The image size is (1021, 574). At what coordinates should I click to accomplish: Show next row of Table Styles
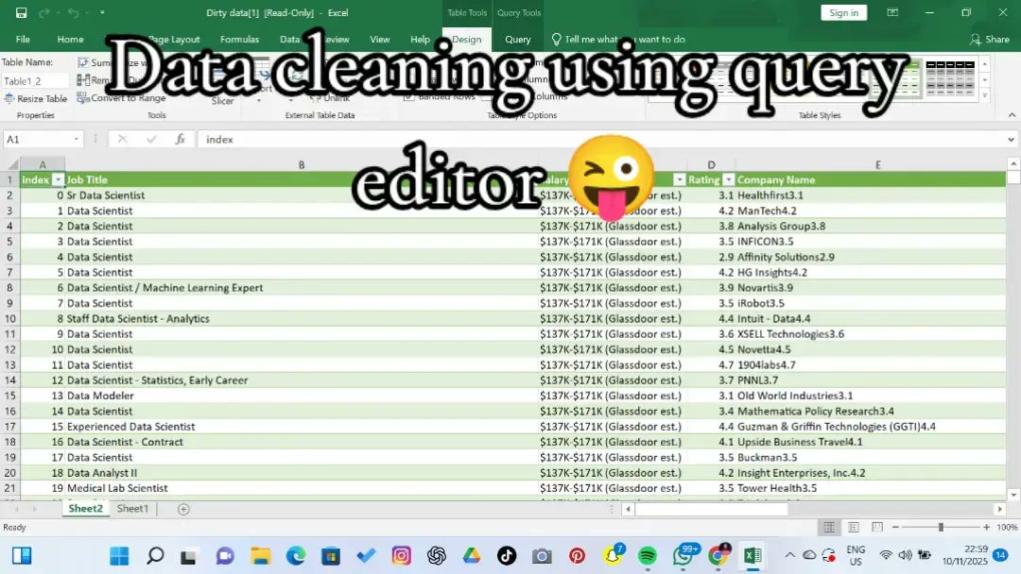(984, 80)
